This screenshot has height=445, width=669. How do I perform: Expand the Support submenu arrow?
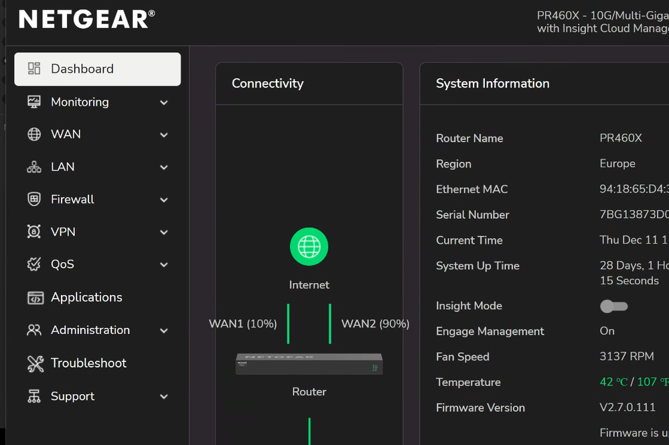coord(164,397)
